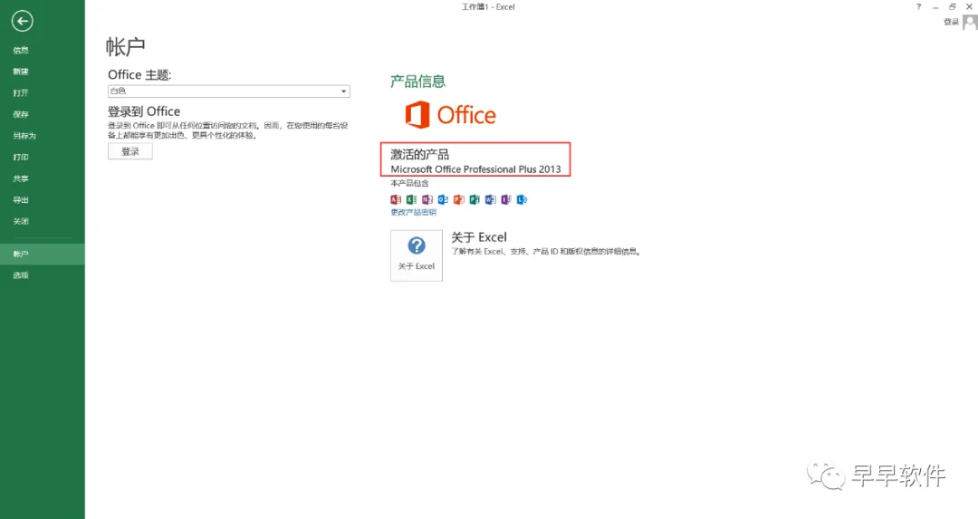
Task: Select 保存 in the sidebar
Action: [21, 115]
